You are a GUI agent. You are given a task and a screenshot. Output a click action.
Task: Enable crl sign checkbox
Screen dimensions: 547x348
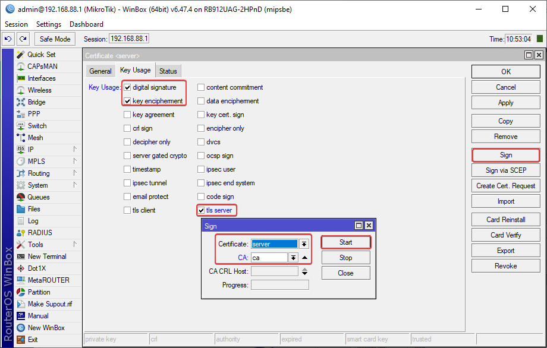tap(127, 128)
